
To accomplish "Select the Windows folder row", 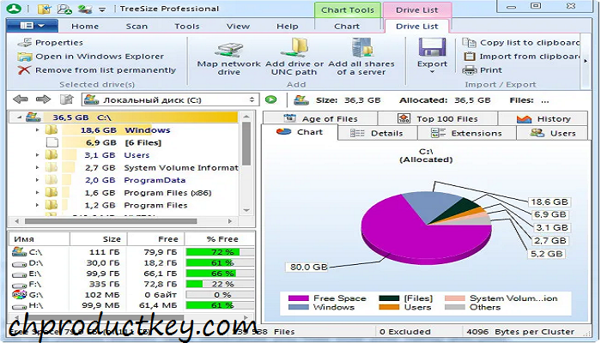I will point(124,130).
